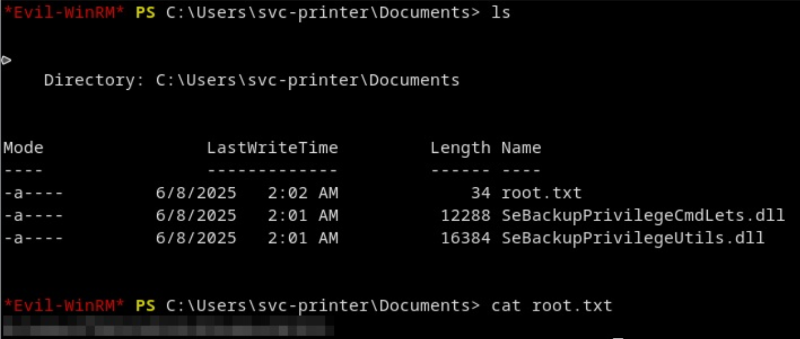The height and width of the screenshot is (339, 800).
Task: Click the 2:02 AM timestamp for root.txt
Action: pos(302,193)
